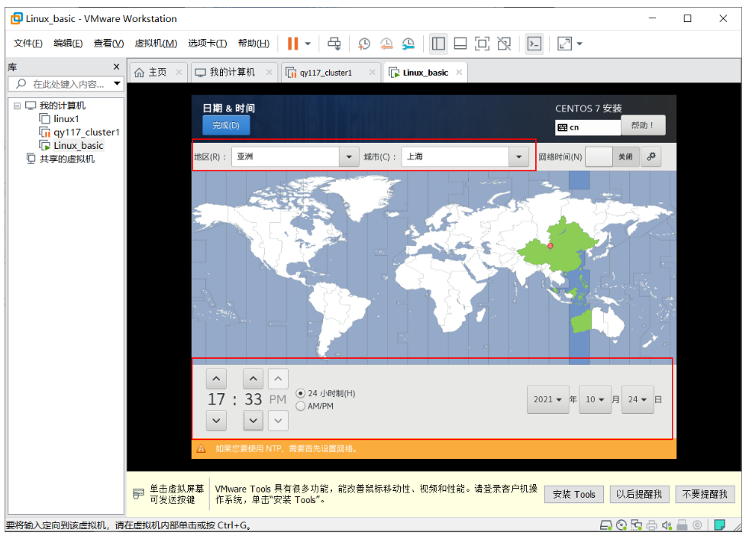Open the 编辑(E) menu
The height and width of the screenshot is (536, 749).
coord(68,44)
